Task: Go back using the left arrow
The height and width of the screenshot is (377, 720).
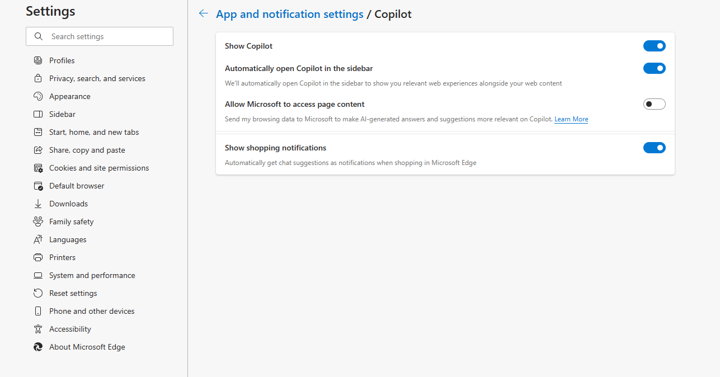Action: [x=204, y=14]
